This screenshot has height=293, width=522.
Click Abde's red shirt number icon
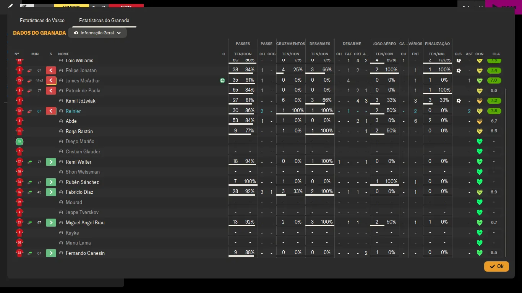pyautogui.click(x=19, y=121)
